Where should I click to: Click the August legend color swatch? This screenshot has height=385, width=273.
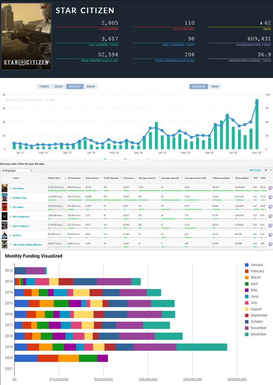pos(247,309)
